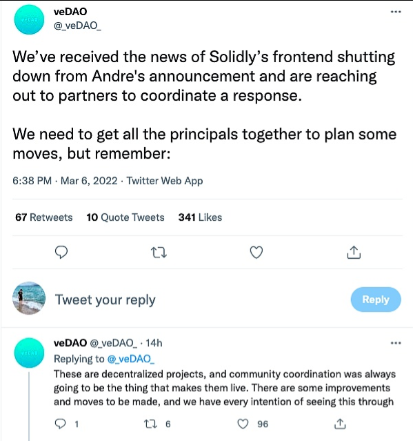The image size is (413, 441).
Task: Open the 67 Retweets list
Action: (x=44, y=217)
